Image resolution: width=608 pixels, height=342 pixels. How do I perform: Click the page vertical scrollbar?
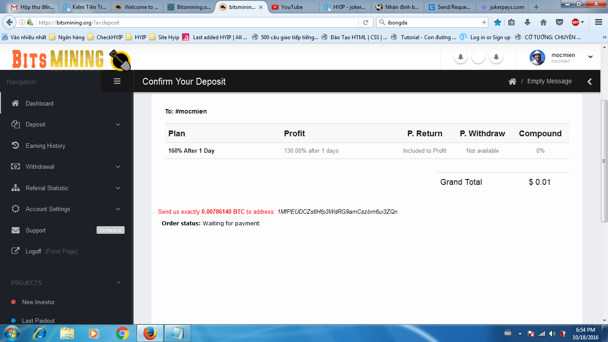[604, 160]
